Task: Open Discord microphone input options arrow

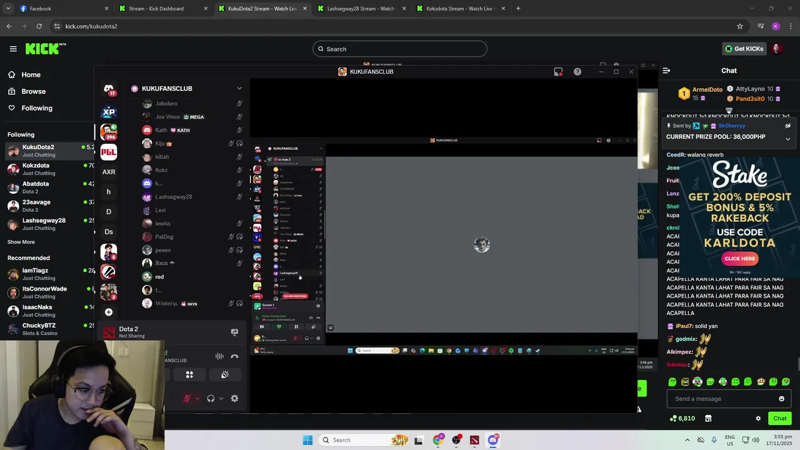Action: [x=197, y=399]
